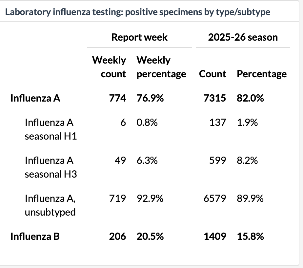Image resolution: width=303 pixels, height=268 pixels.
Task: Select the 6579 season count cell
Action: [215, 198]
